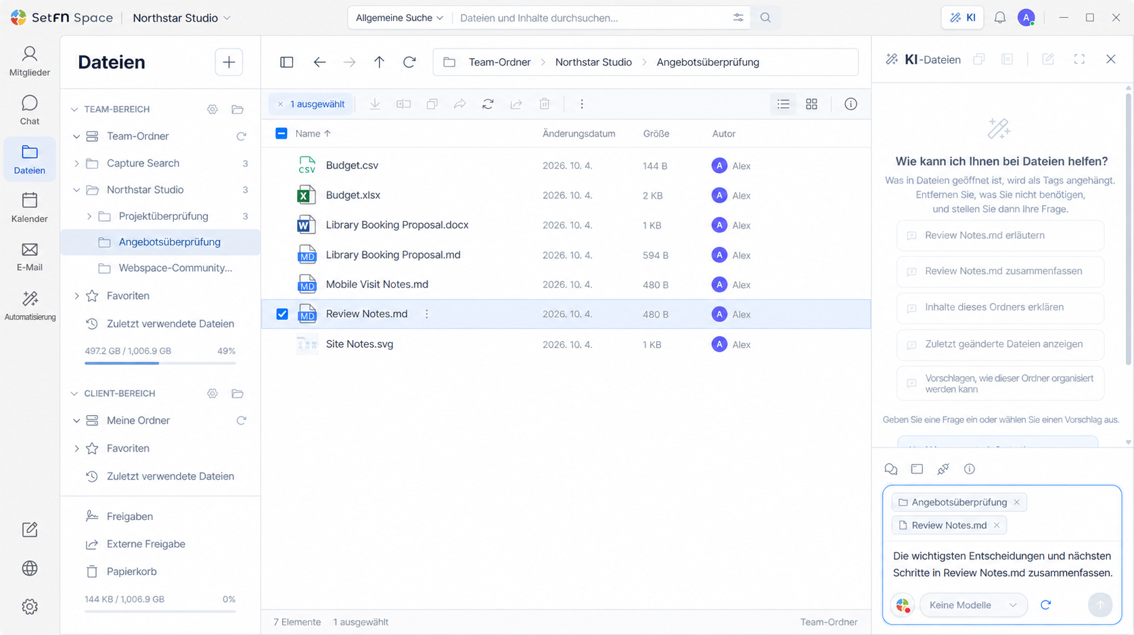Click the rename icon in the toolbar
Viewport: 1134px width, 635px height.
[x=403, y=104]
